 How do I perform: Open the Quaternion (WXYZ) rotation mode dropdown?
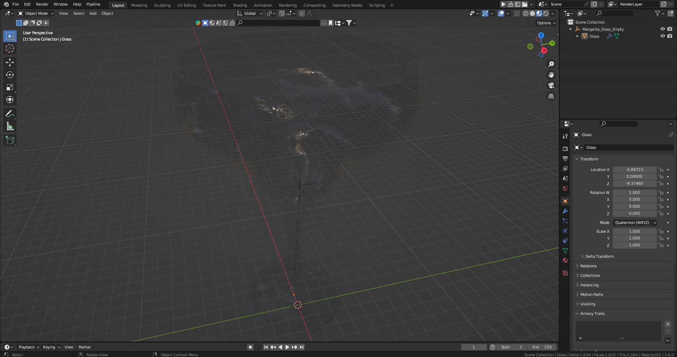click(635, 223)
